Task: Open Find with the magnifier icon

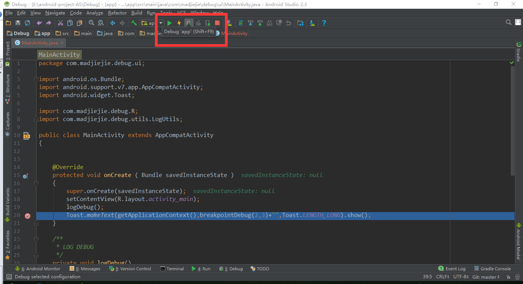Action: coord(91,23)
